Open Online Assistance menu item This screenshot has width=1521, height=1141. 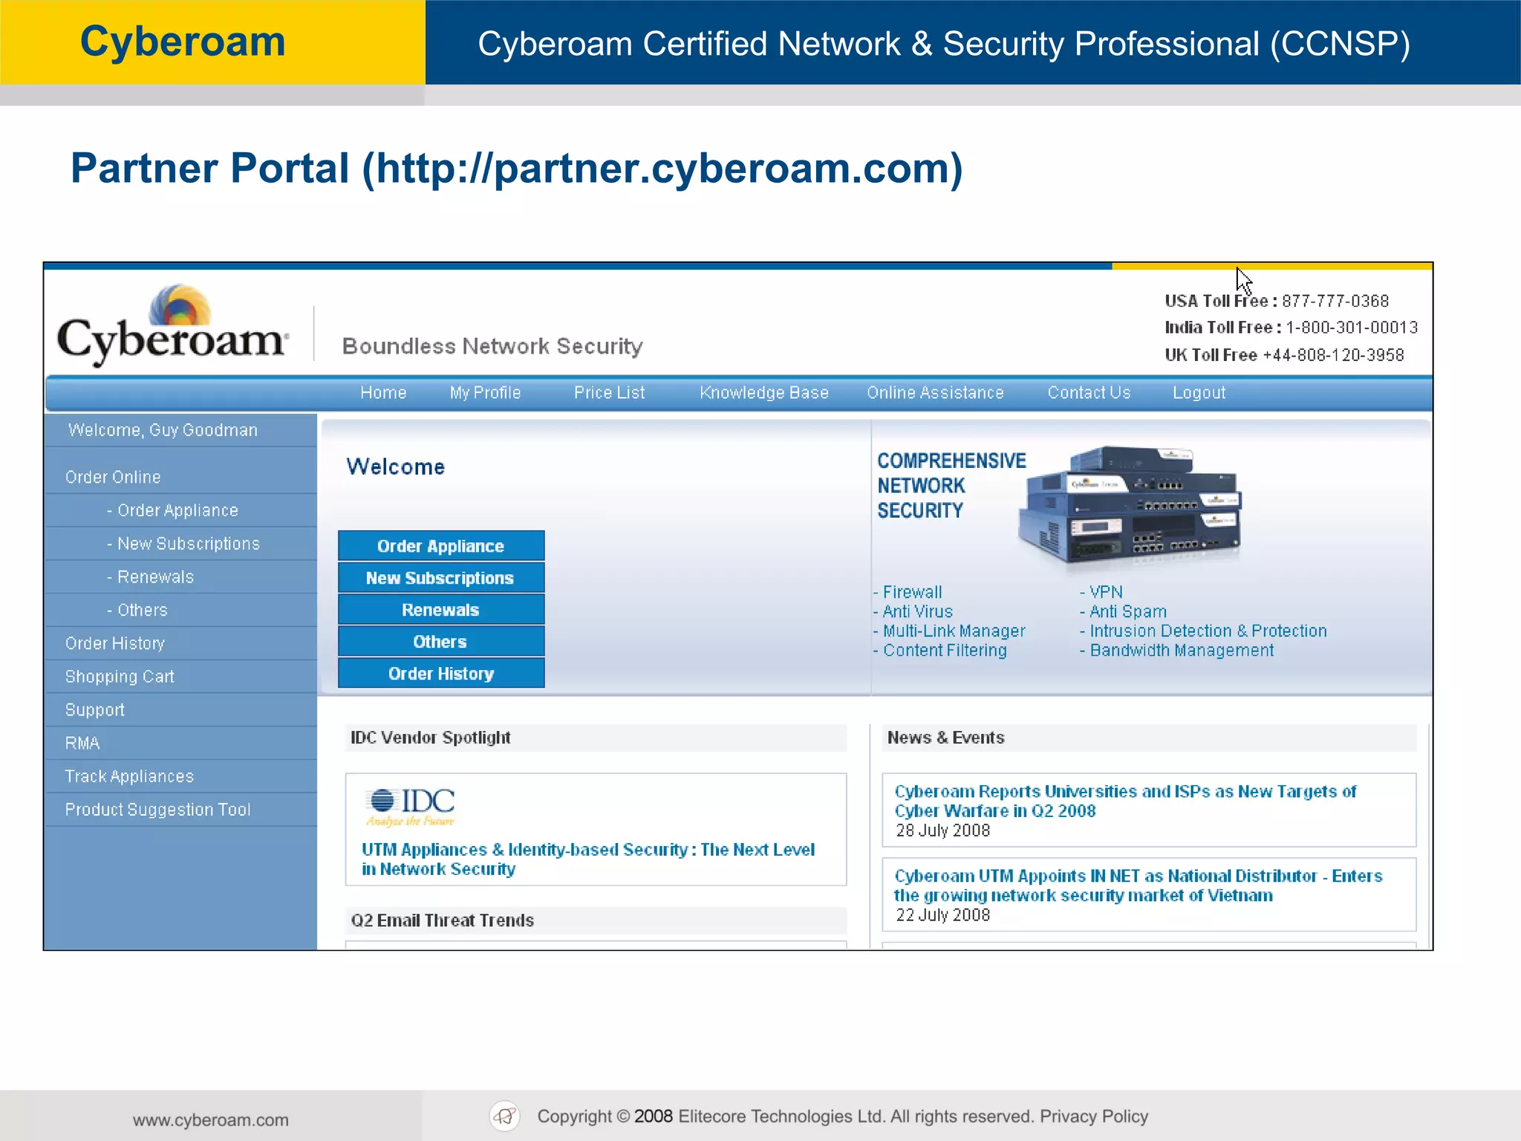(935, 393)
